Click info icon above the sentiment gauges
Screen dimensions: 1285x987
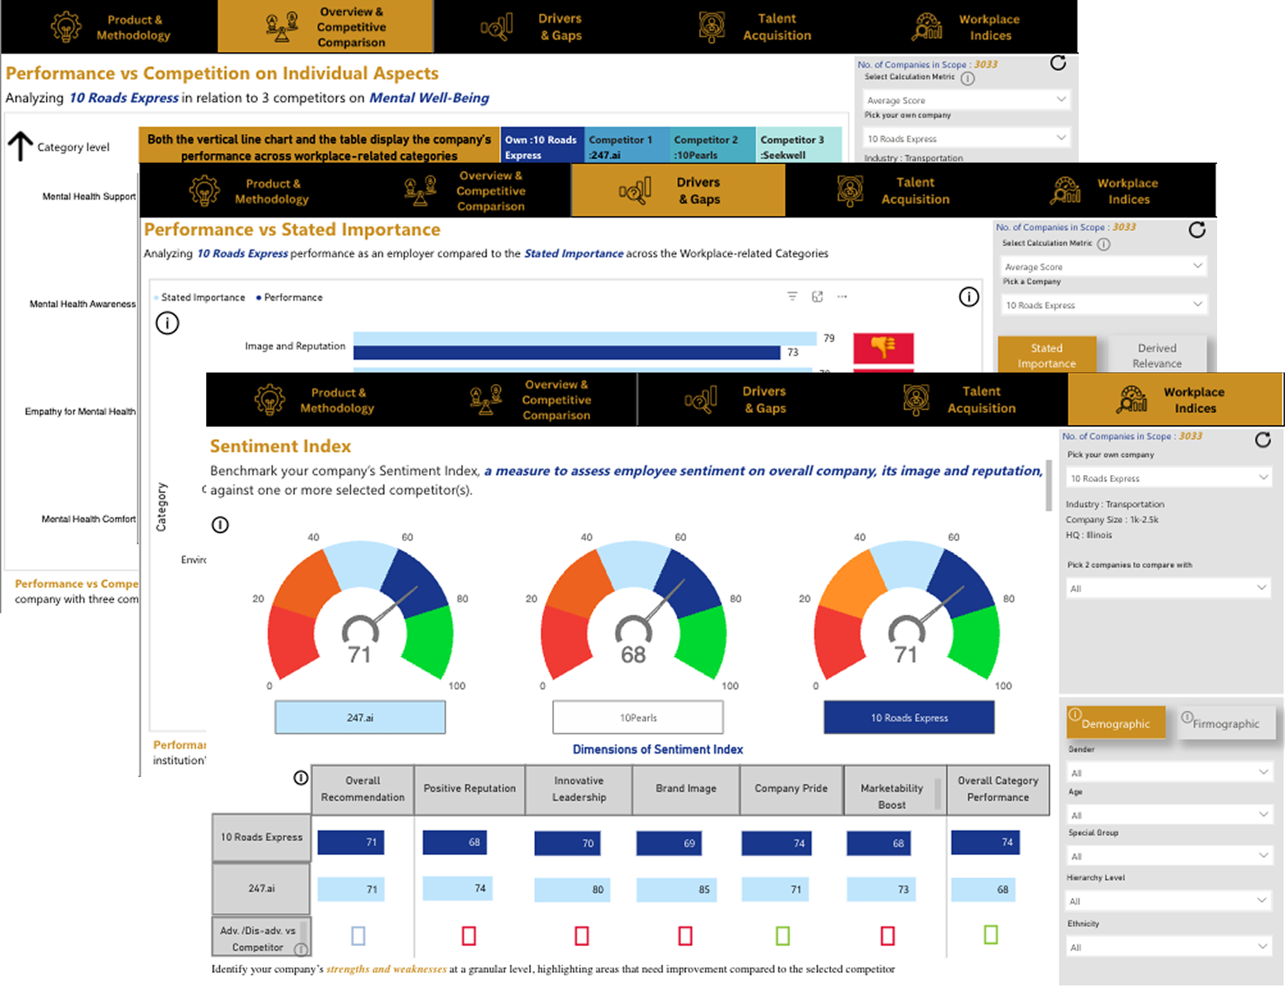pos(220,525)
